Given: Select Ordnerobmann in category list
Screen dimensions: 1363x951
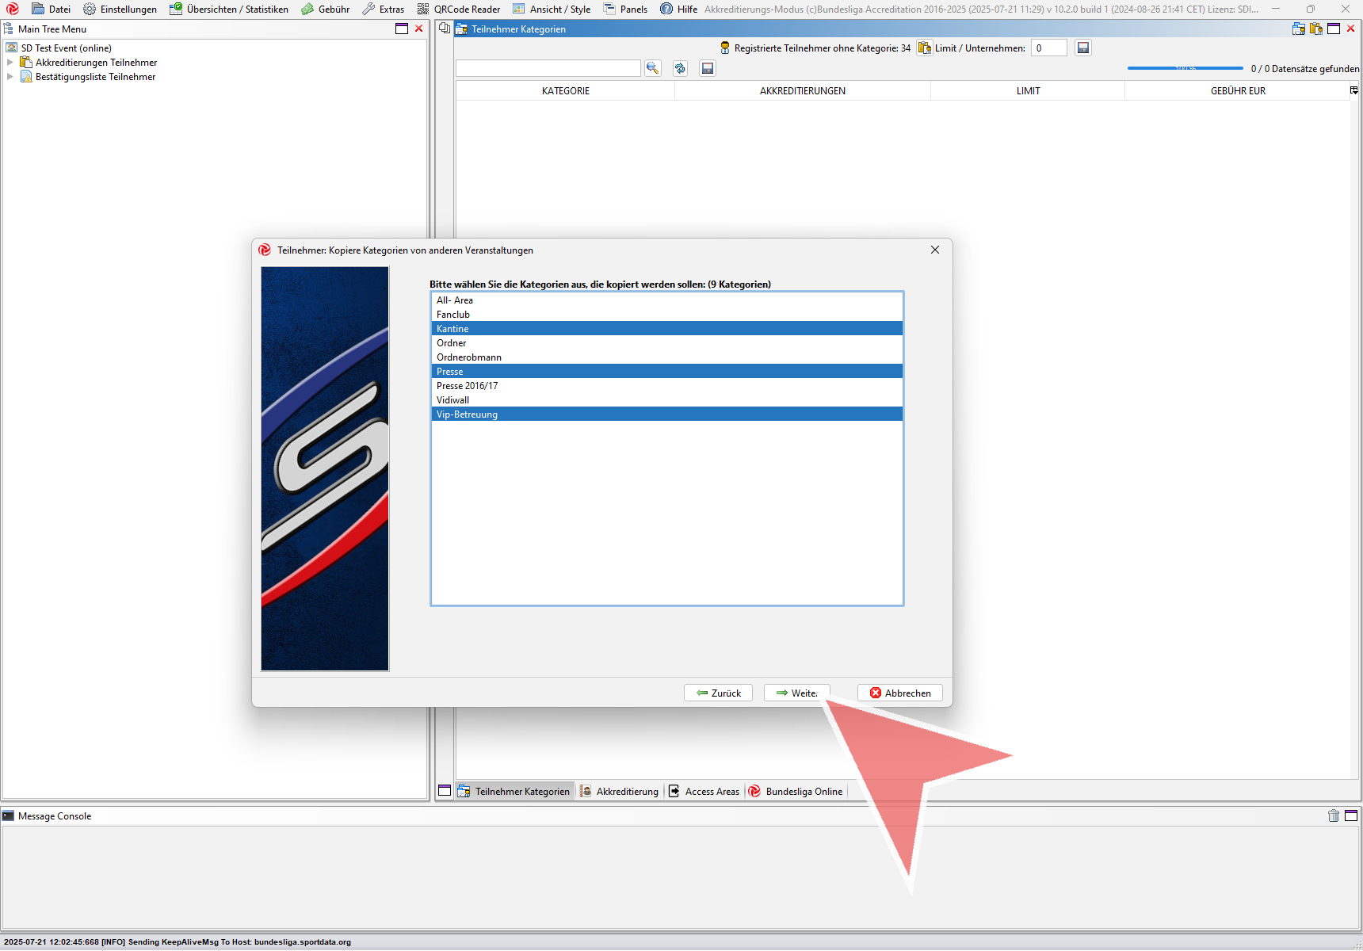Looking at the screenshot, I should pyautogui.click(x=666, y=357).
